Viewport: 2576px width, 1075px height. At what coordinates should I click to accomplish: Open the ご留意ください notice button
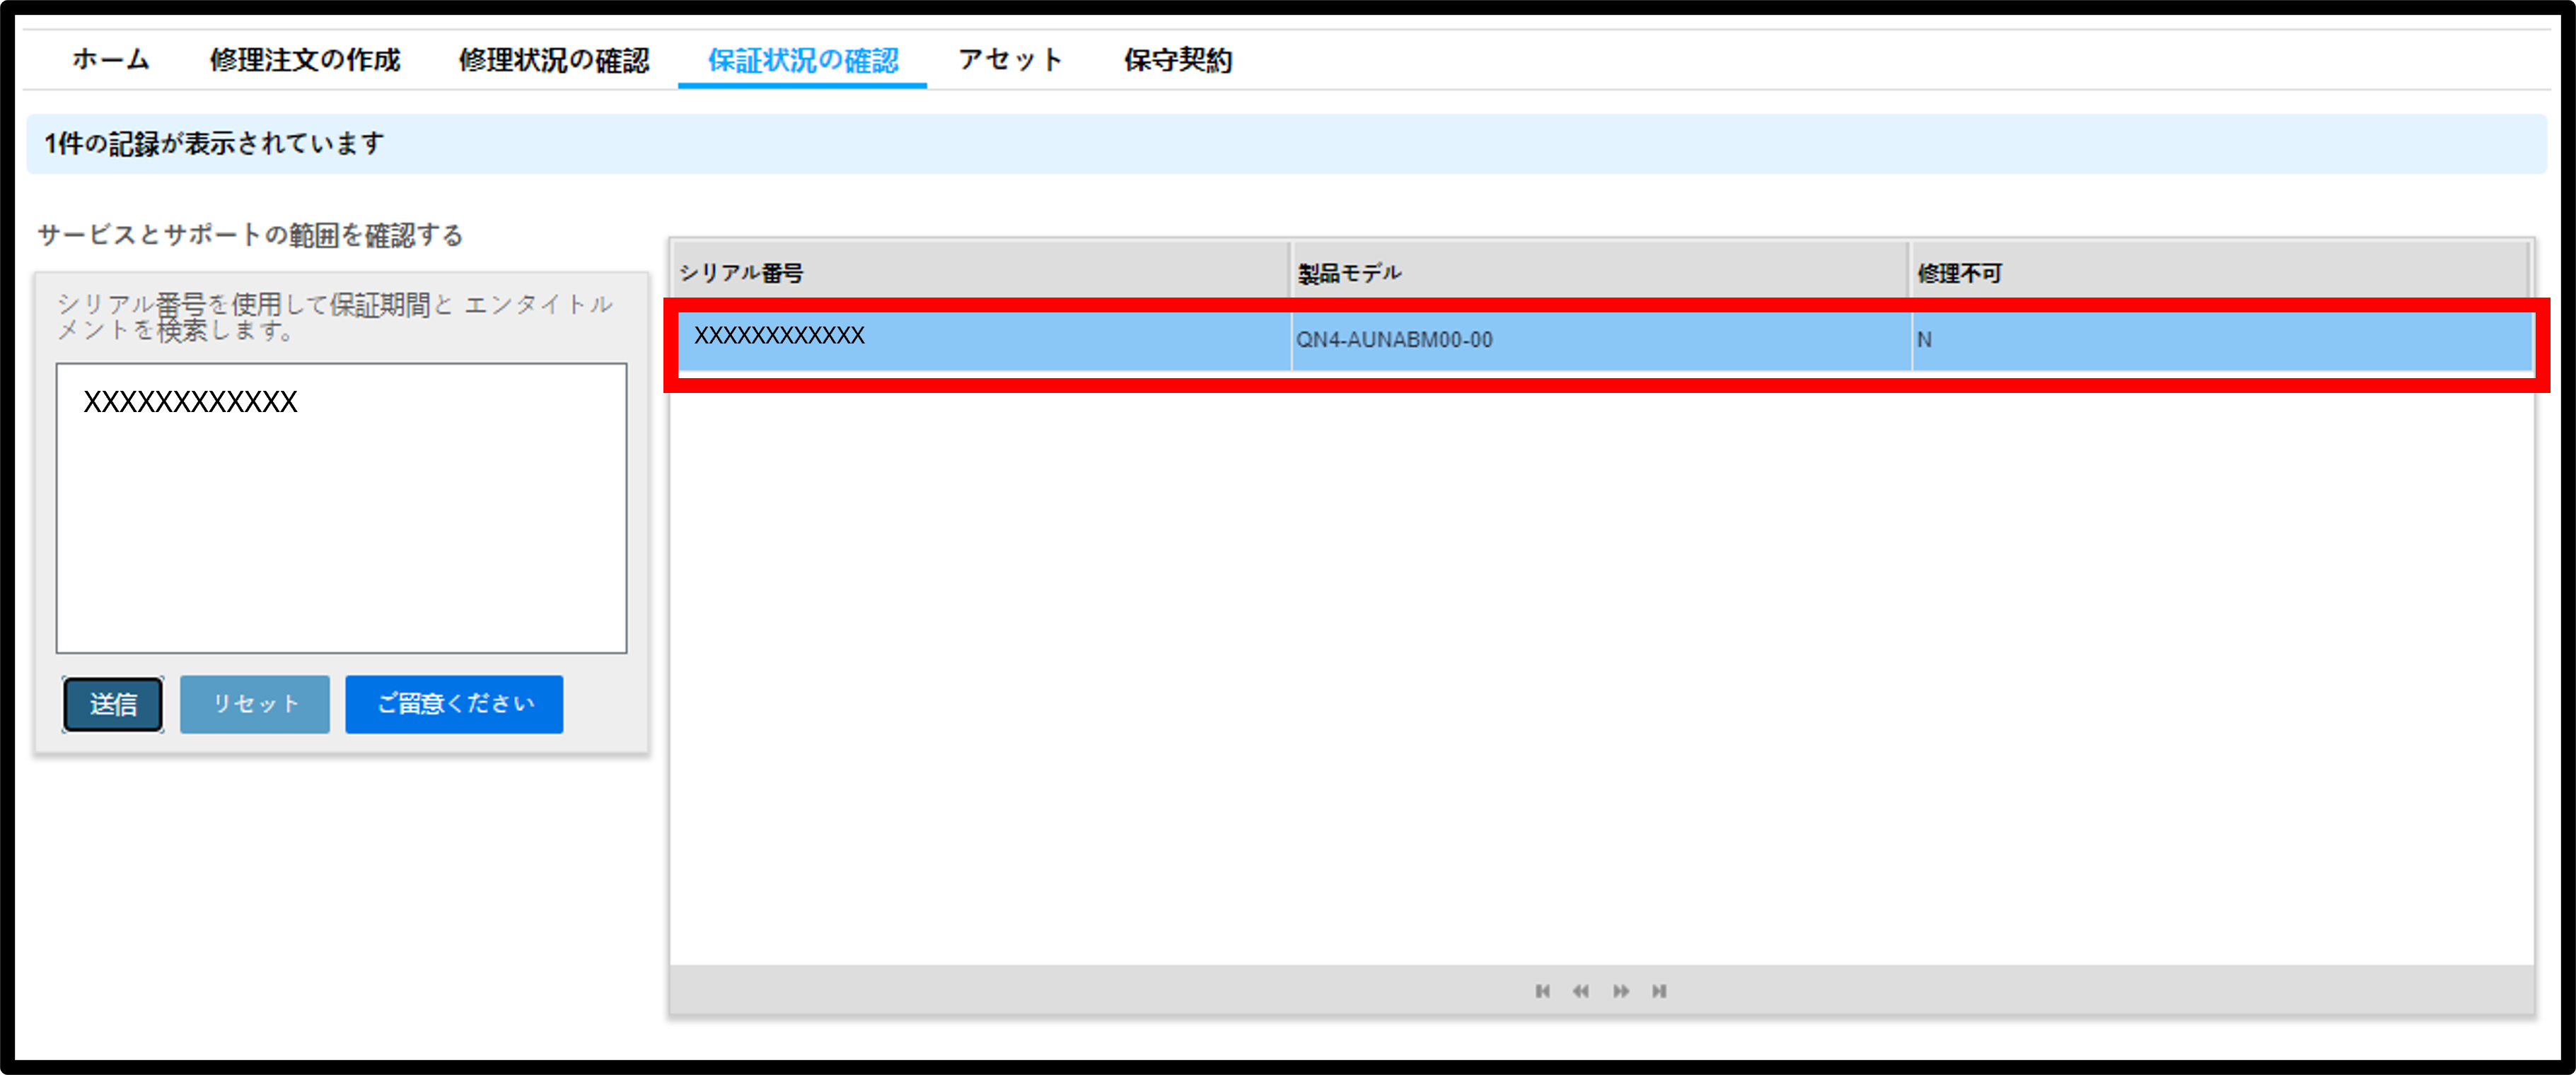454,705
